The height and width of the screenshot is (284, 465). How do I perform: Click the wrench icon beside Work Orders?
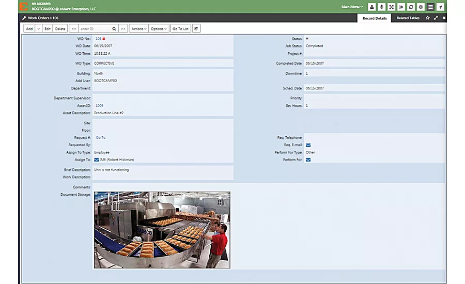(x=24, y=18)
